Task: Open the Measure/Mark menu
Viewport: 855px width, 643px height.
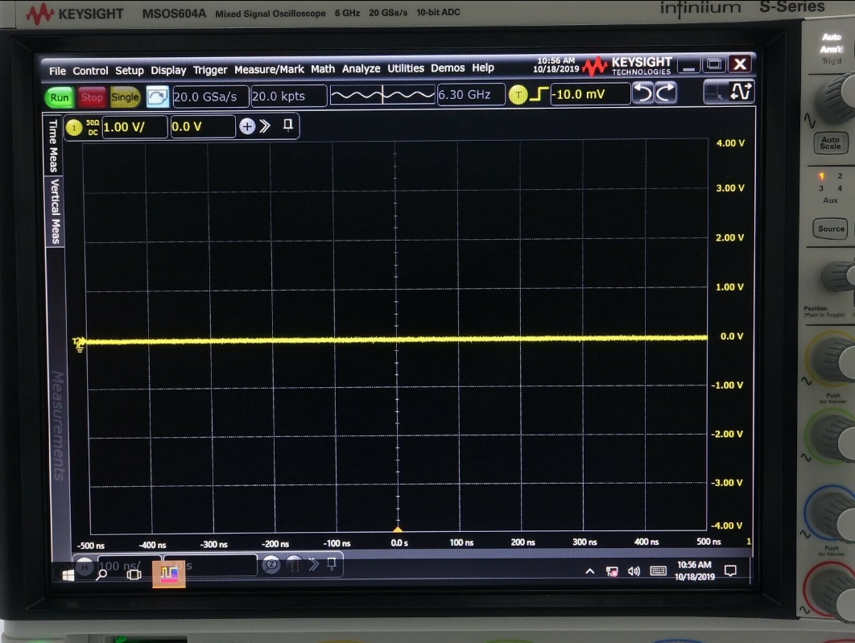Action: pos(269,70)
